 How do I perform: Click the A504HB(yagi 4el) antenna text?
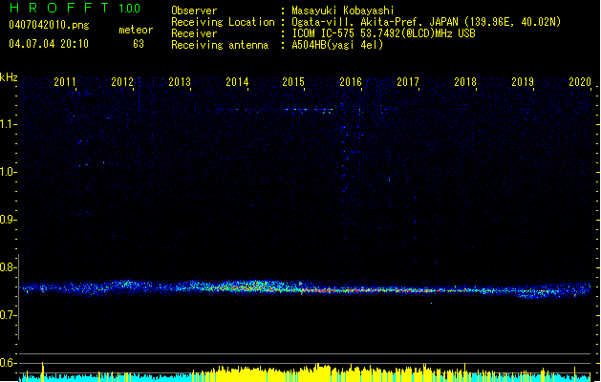pyautogui.click(x=337, y=45)
